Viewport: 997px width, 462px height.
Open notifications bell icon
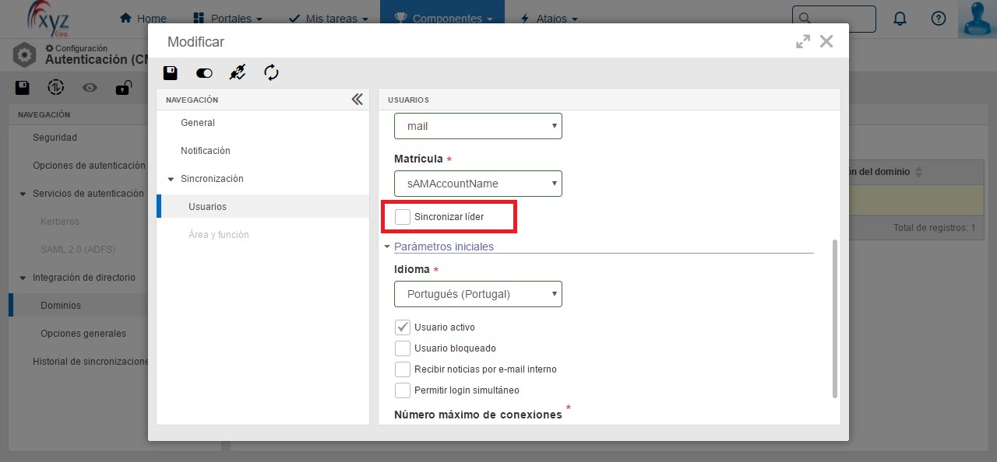coord(900,19)
